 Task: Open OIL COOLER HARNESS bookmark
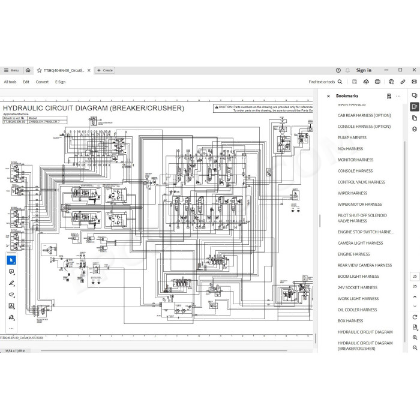(357, 310)
